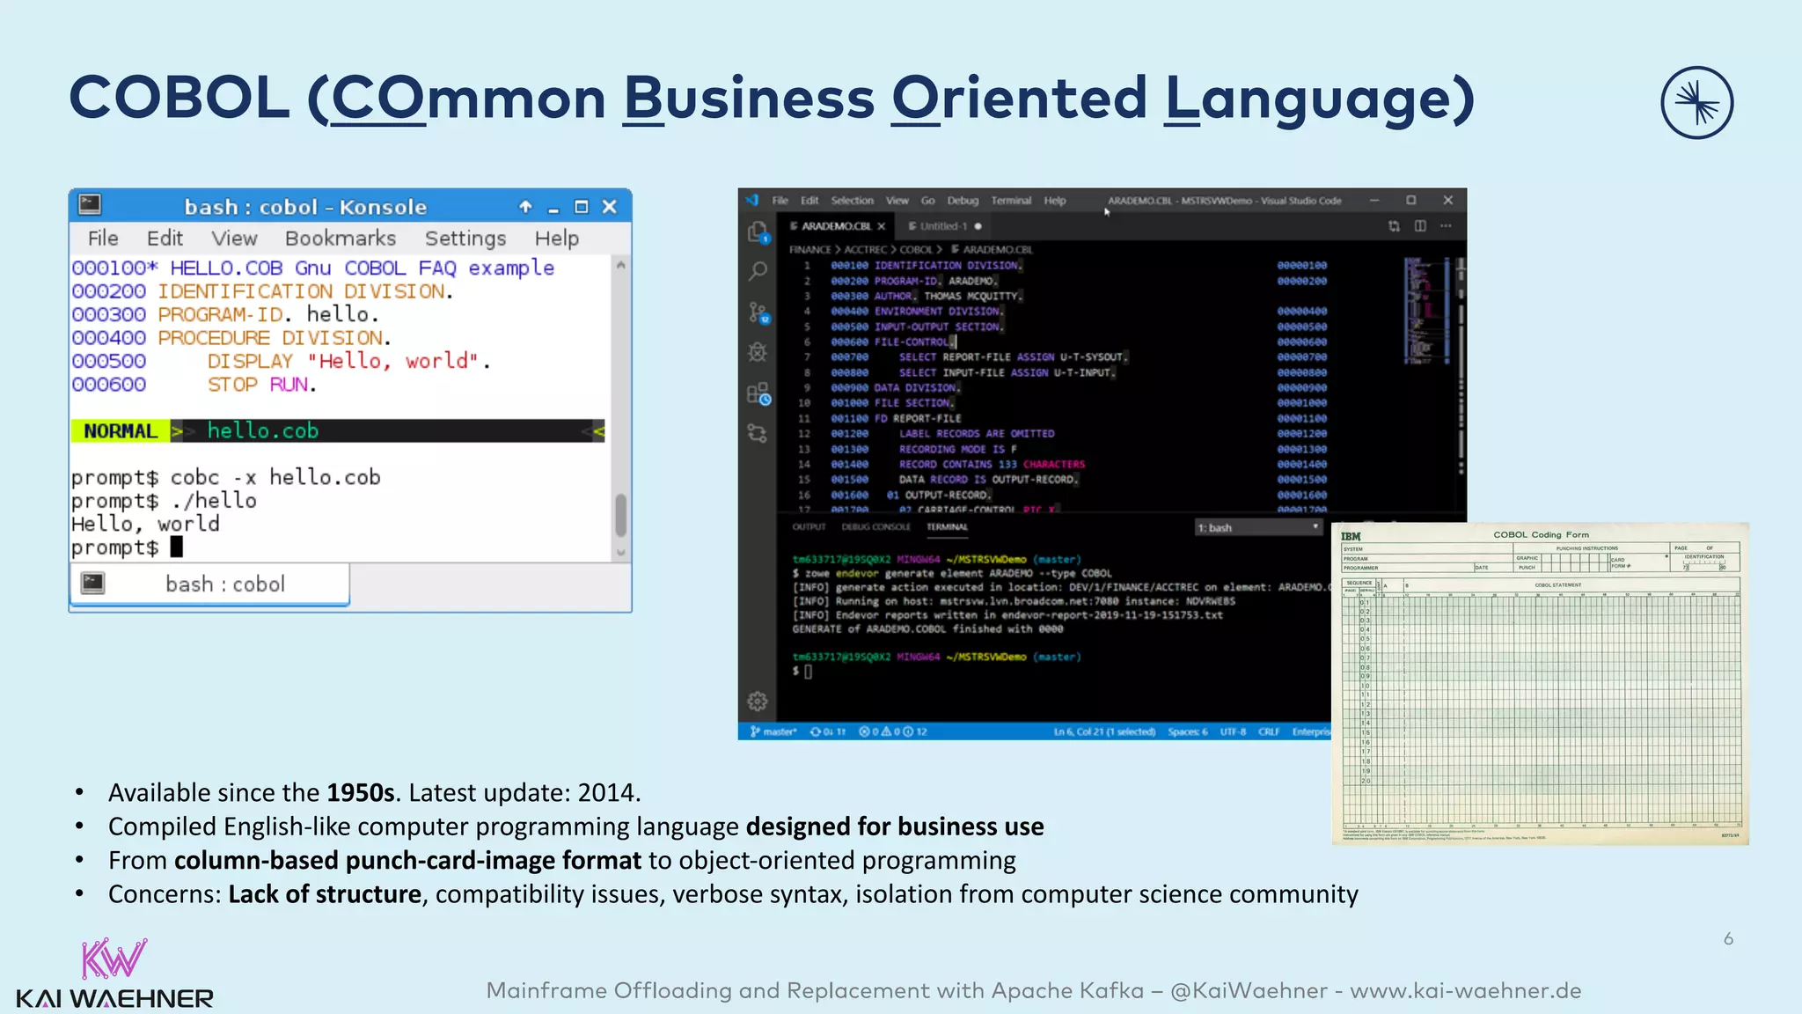
Task: Click the master branch status item
Action: [x=773, y=731]
